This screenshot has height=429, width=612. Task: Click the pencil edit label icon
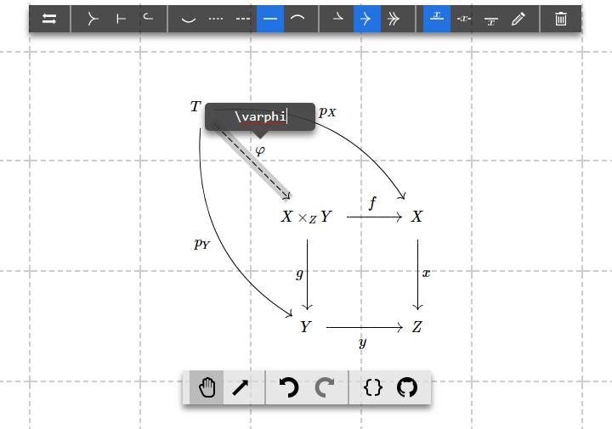518,19
